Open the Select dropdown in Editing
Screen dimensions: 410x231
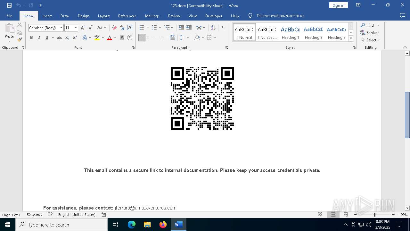point(370,40)
